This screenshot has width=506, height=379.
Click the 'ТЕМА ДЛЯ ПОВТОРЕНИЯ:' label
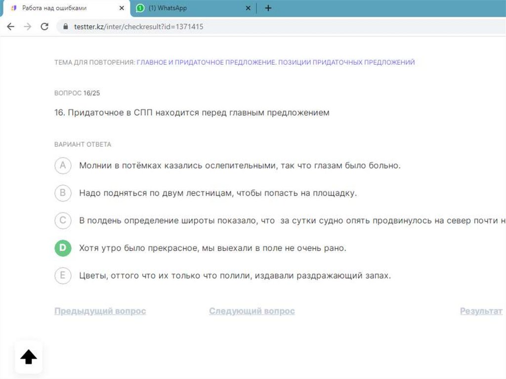[94, 62]
